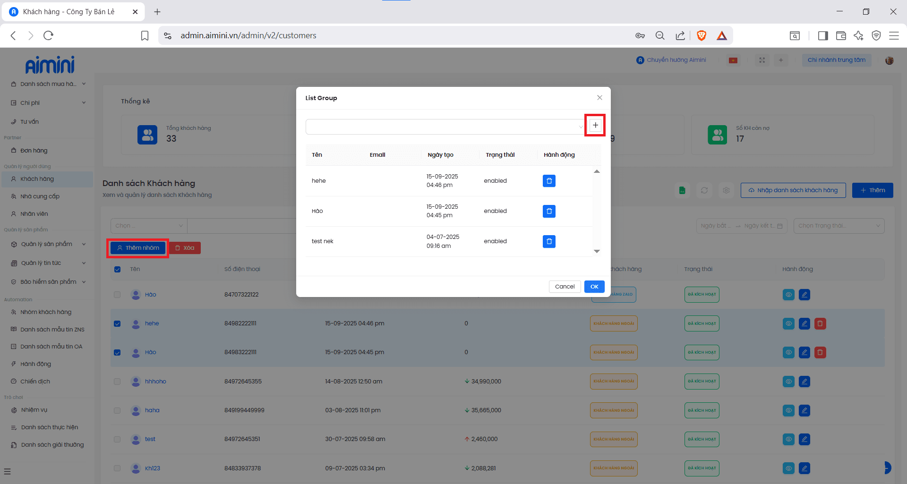The image size is (907, 484).
Task: Click the group list scrollbar down arrow
Action: [x=597, y=251]
